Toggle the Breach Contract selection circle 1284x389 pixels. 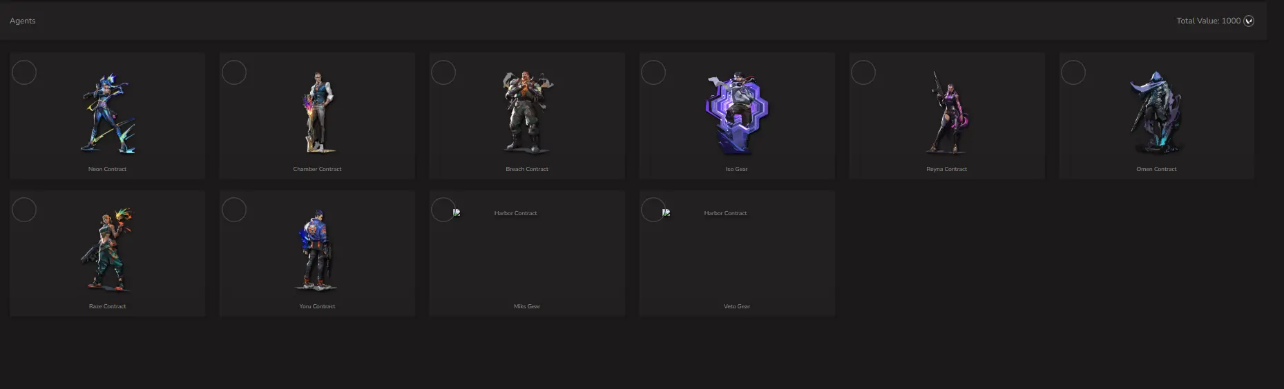click(x=443, y=72)
